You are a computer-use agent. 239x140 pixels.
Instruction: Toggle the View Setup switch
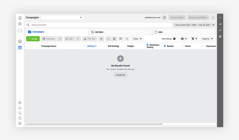tap(176, 39)
